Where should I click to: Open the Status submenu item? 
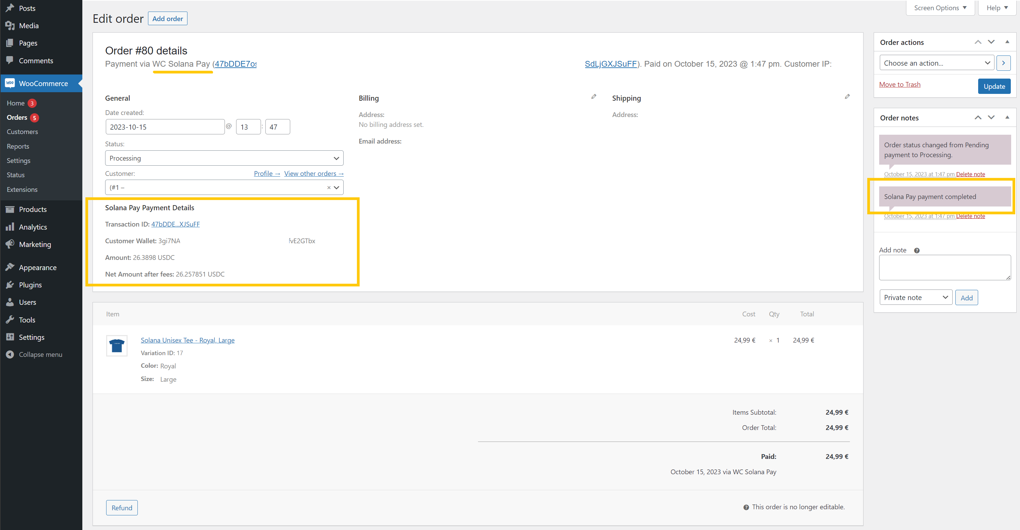(15, 175)
